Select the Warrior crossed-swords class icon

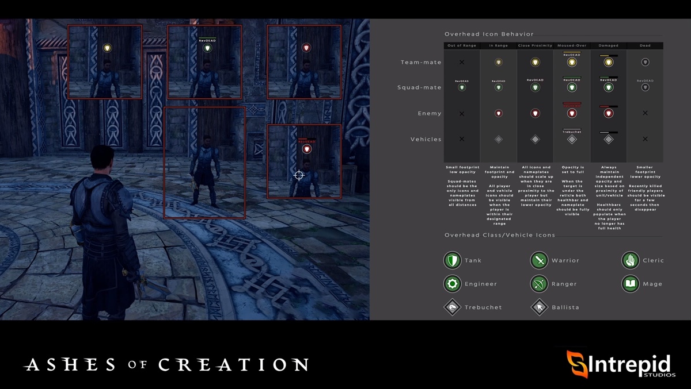[539, 261]
